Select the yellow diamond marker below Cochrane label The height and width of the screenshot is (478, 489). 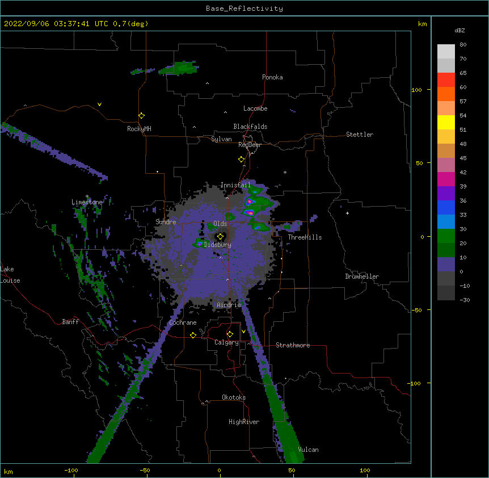(x=193, y=335)
